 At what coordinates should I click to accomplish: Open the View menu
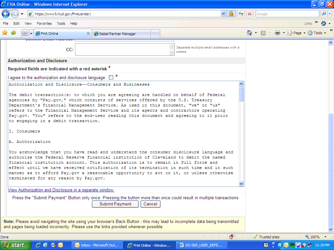[28, 23]
